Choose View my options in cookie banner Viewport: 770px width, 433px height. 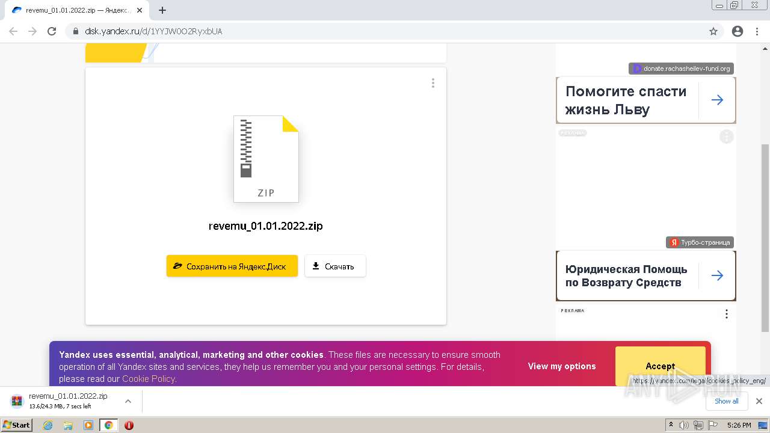562,366
